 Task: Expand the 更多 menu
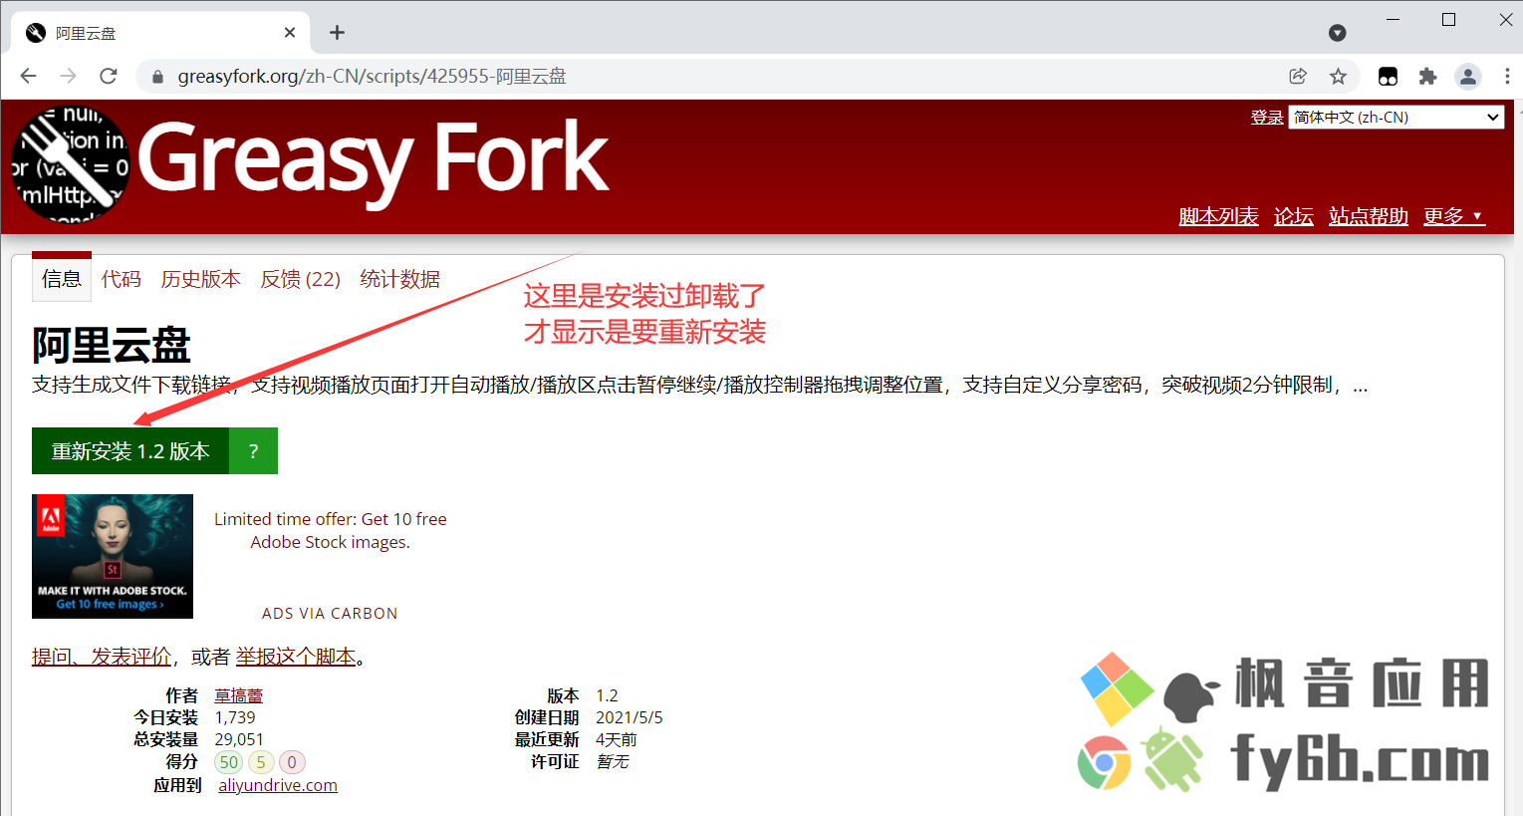[1453, 216]
